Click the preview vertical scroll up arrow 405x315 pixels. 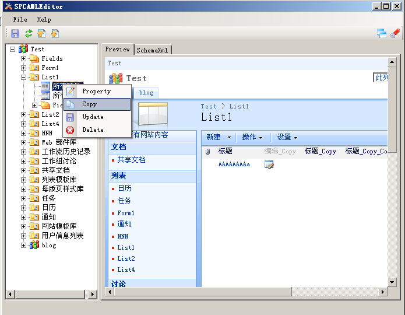pos(392,62)
